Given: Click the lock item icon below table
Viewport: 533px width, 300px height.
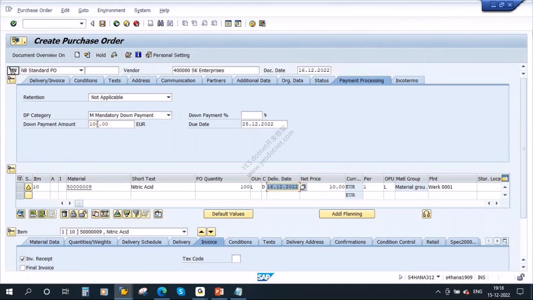Looking at the screenshot, I should (74, 214).
